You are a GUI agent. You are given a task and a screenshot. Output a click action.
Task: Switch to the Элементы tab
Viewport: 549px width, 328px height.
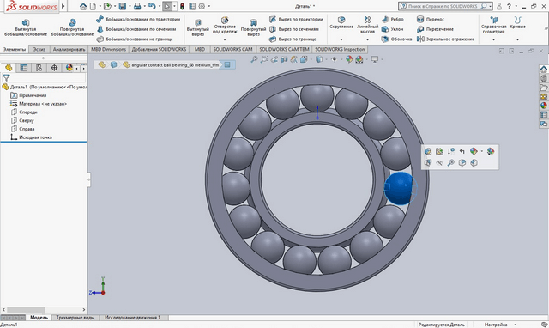15,50
